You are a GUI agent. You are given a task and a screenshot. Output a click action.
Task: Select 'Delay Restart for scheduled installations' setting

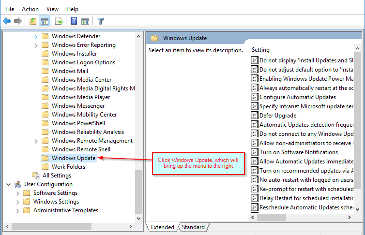click(306, 198)
